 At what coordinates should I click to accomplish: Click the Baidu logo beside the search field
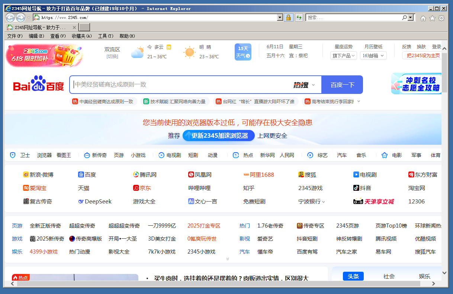point(39,84)
